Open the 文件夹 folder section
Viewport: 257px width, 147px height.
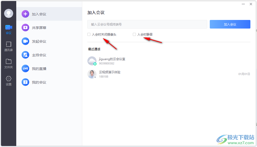tap(9, 64)
